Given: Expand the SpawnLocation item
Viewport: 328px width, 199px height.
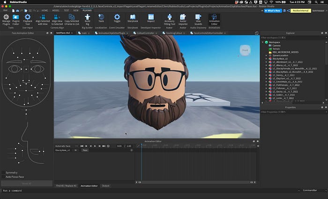Looking at the screenshot, I should (266, 55).
